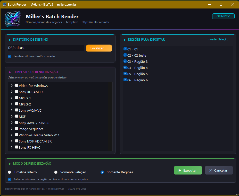
Task: Expand the Video for Windows node
Action: [12, 86]
